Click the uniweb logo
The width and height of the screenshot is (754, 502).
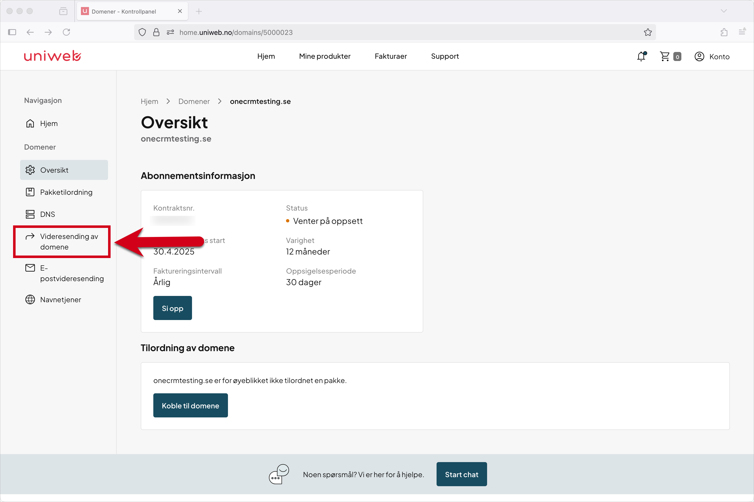pos(52,56)
